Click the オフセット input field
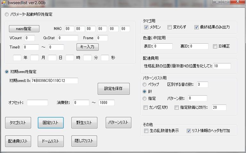This screenshot has height=153, width=246. (x=37, y=103)
